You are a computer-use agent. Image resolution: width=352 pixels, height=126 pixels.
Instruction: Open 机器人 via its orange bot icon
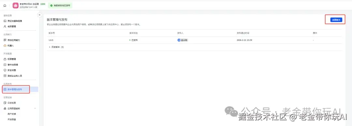pyautogui.click(x=5, y=45)
